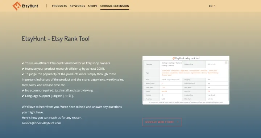This screenshot has width=261, height=138.
Task: Click the EtsyHunt brand name text
Action: coord(30,6)
